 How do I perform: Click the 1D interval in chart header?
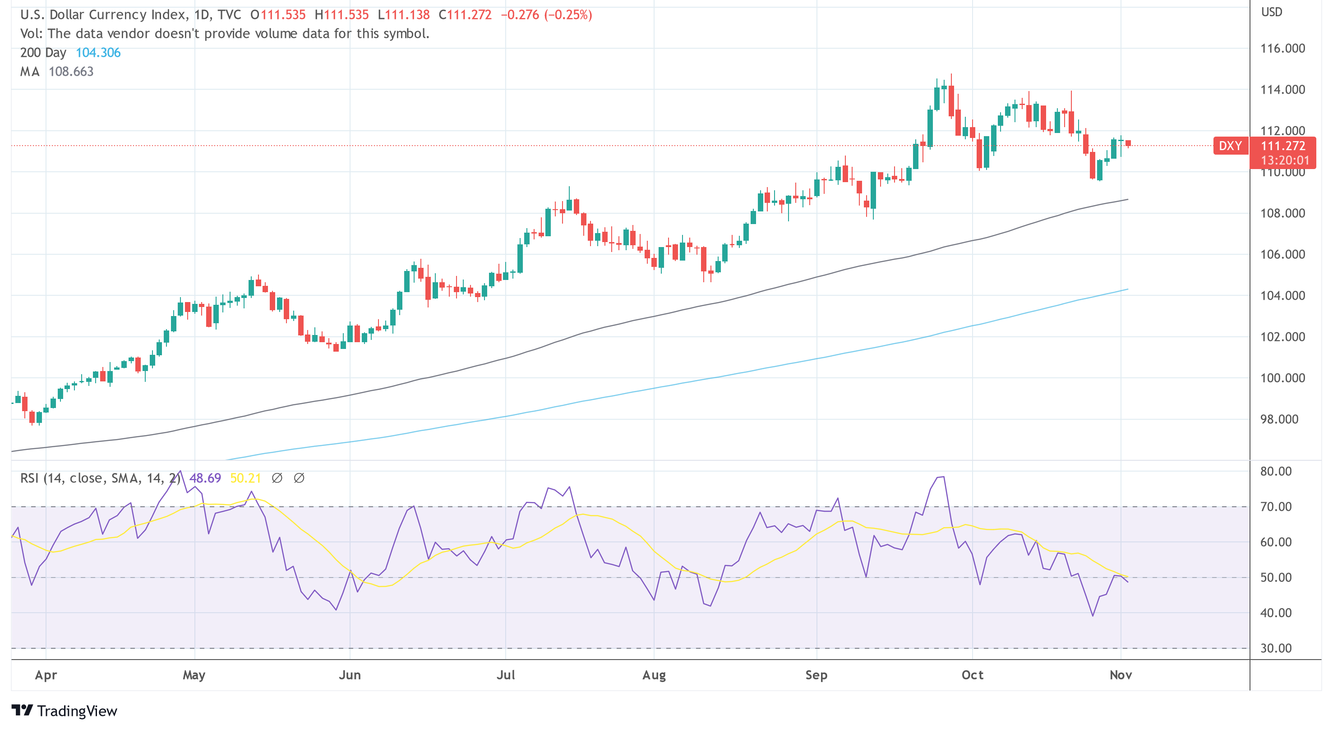201,14
